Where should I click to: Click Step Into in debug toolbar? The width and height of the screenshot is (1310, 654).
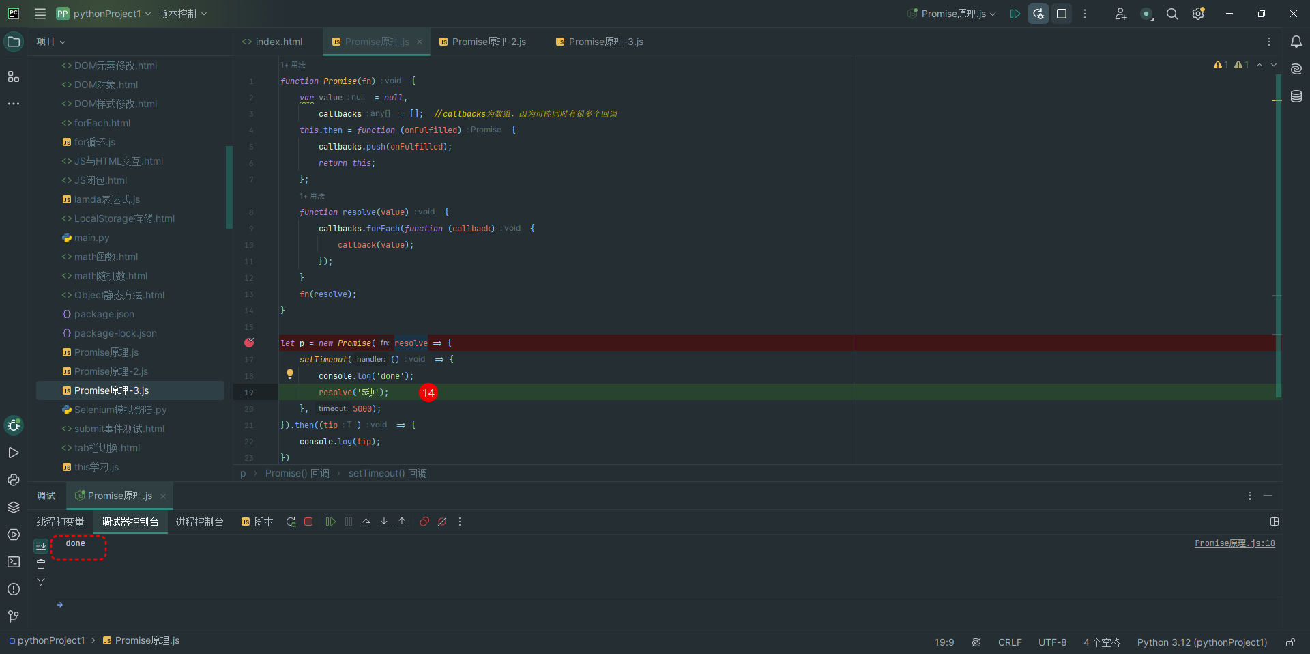point(384,522)
